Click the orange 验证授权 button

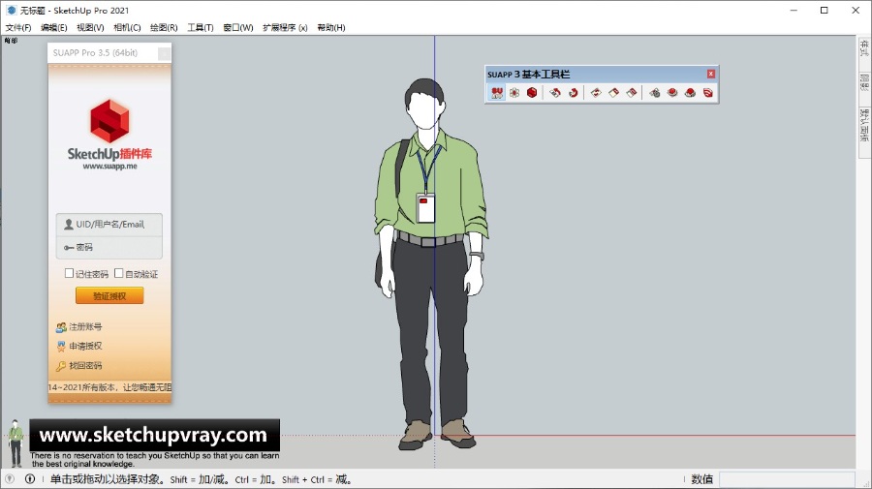[109, 295]
